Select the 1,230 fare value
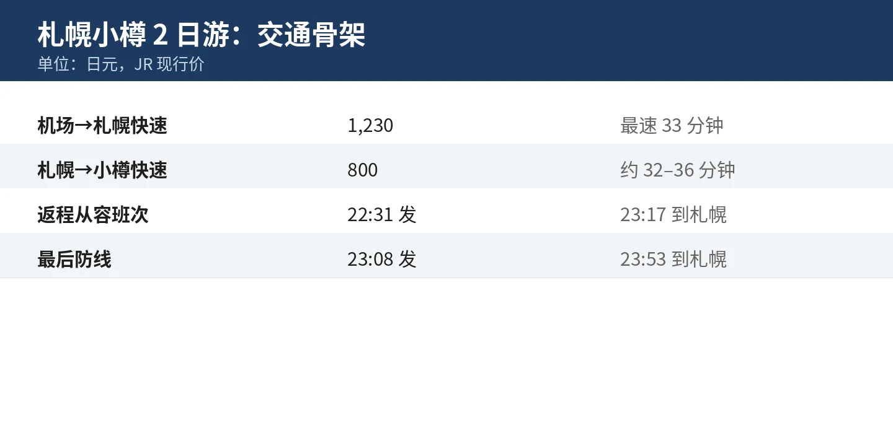This screenshot has width=893, height=446. [370, 126]
